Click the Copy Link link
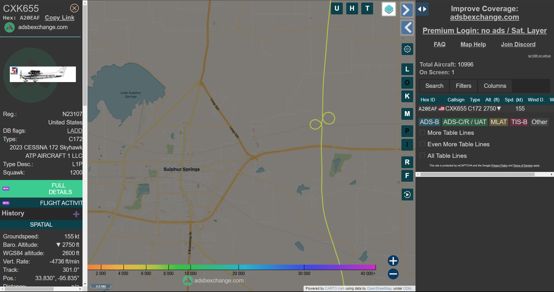 pyautogui.click(x=59, y=18)
